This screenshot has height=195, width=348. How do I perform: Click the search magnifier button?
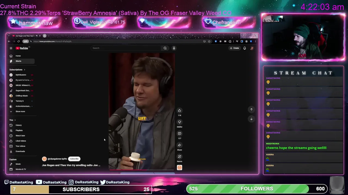tap(165, 48)
